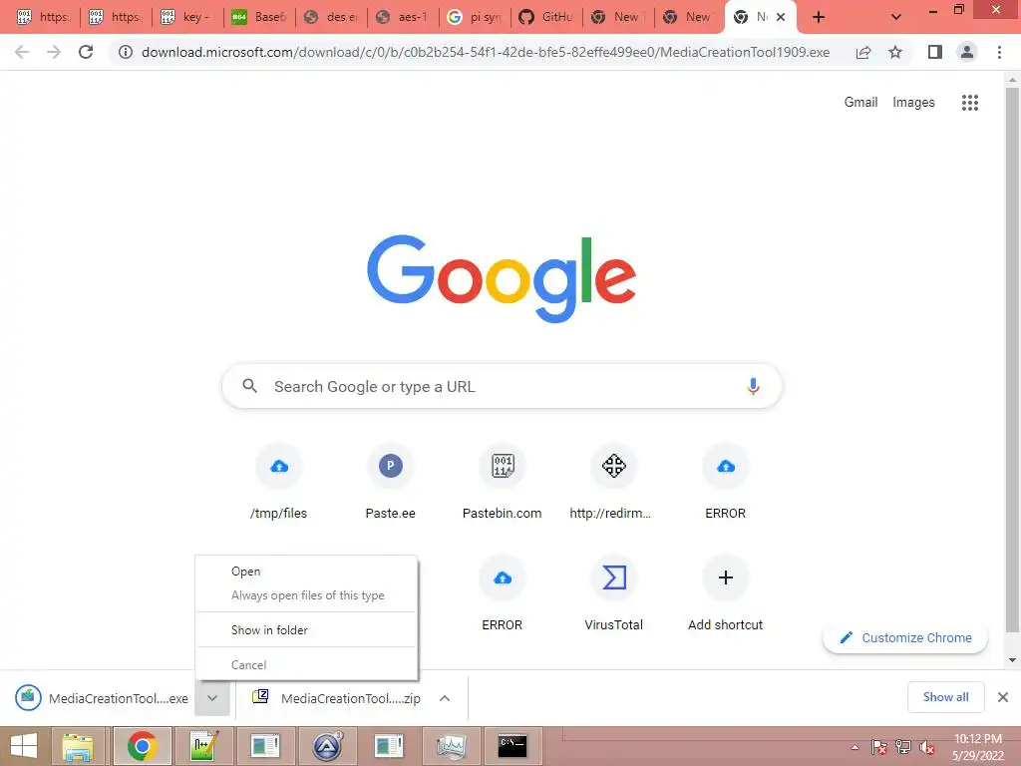Open the ERROR shortcut beside VirusTotal
1021x766 pixels.
[x=503, y=592]
